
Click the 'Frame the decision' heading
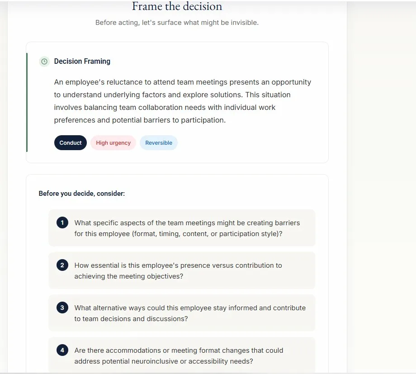[x=177, y=7]
